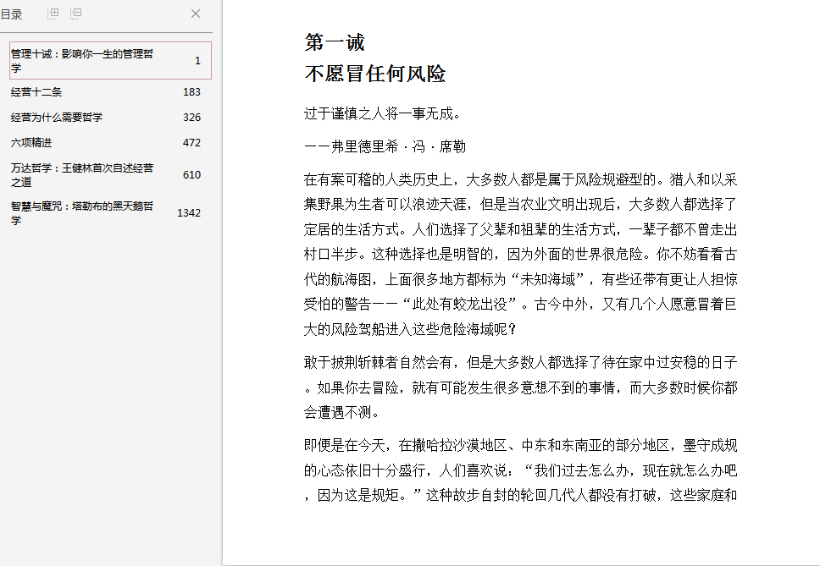Image resolution: width=820 pixels, height=566 pixels.
Task: Click page number 472
Action: click(192, 142)
